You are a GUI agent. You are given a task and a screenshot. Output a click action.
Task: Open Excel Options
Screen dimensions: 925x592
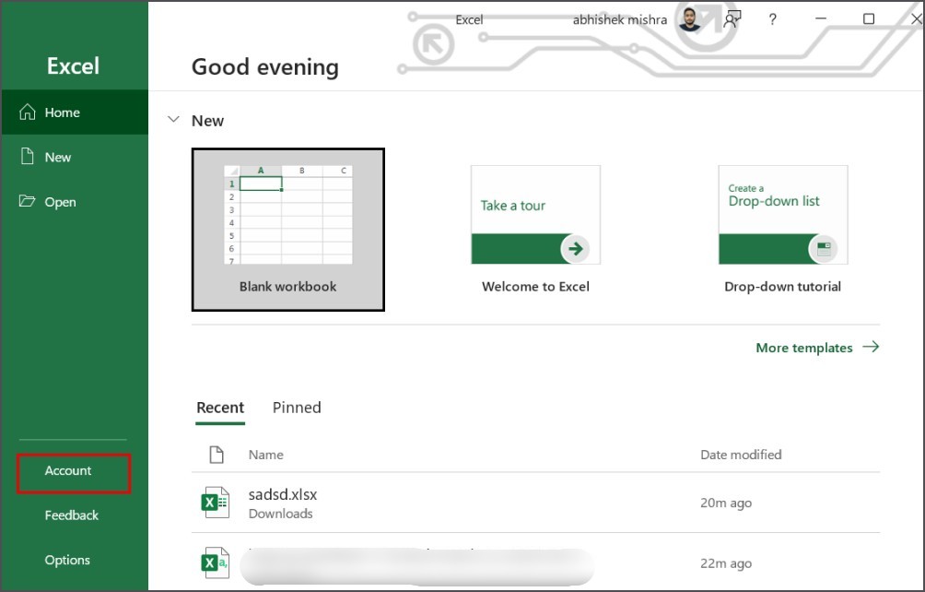click(x=67, y=560)
